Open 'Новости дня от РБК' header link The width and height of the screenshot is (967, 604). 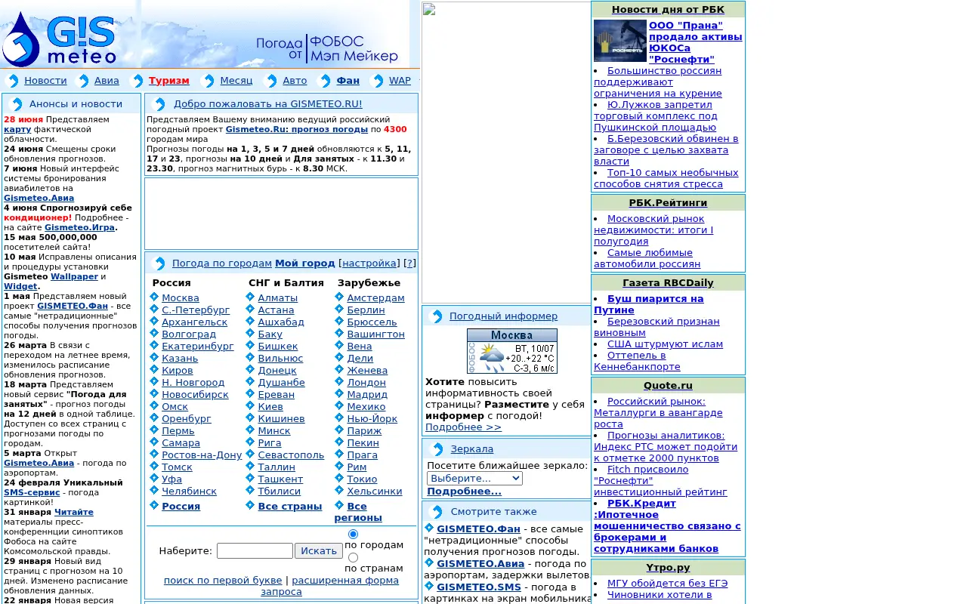pos(668,10)
